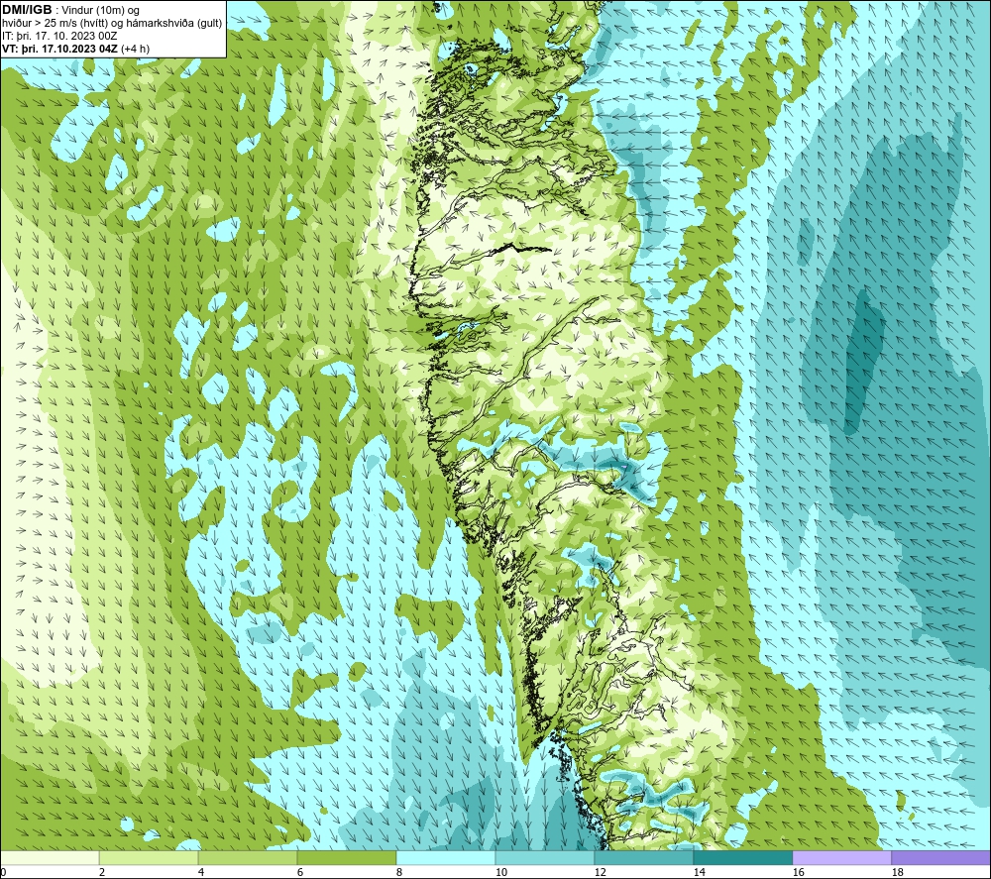Viewport: 991px width, 879px height.
Task: Click the 'hviður > 25 m/s (hvítt)' line
Action: (54, 24)
